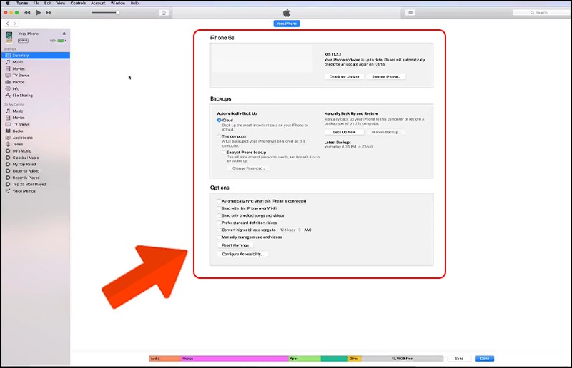
Task: Open the Account menu in the menu bar
Action: coord(98,3)
